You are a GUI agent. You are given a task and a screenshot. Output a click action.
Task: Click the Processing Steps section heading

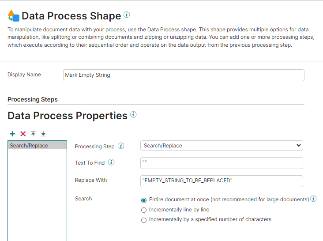pyautogui.click(x=33, y=99)
